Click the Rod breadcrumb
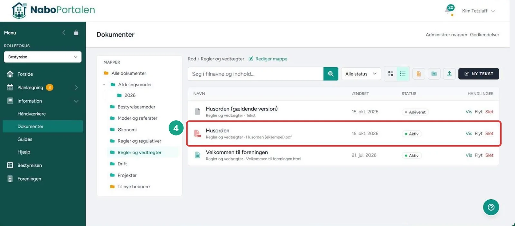The image size is (515, 226). tap(192, 59)
